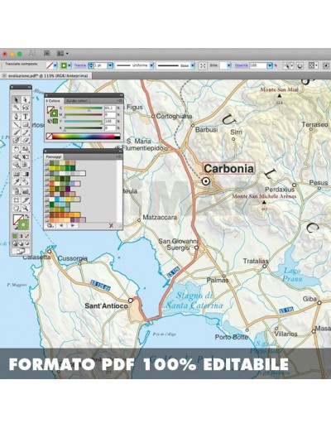Set paint mode to None in toolbox

(26, 236)
